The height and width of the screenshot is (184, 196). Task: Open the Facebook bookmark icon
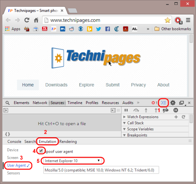[107, 29]
